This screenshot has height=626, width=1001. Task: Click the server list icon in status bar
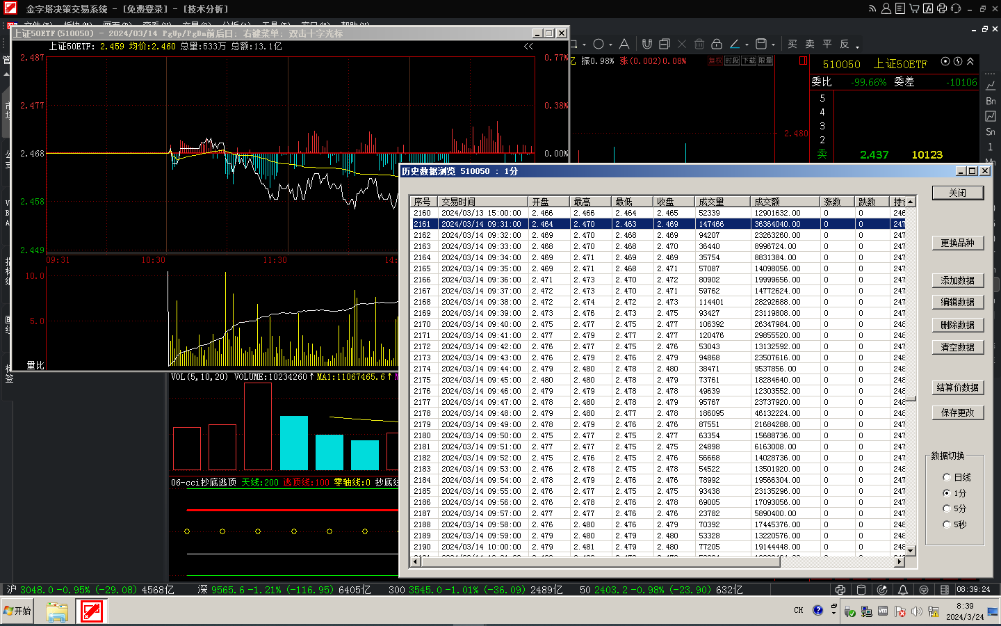click(x=945, y=590)
